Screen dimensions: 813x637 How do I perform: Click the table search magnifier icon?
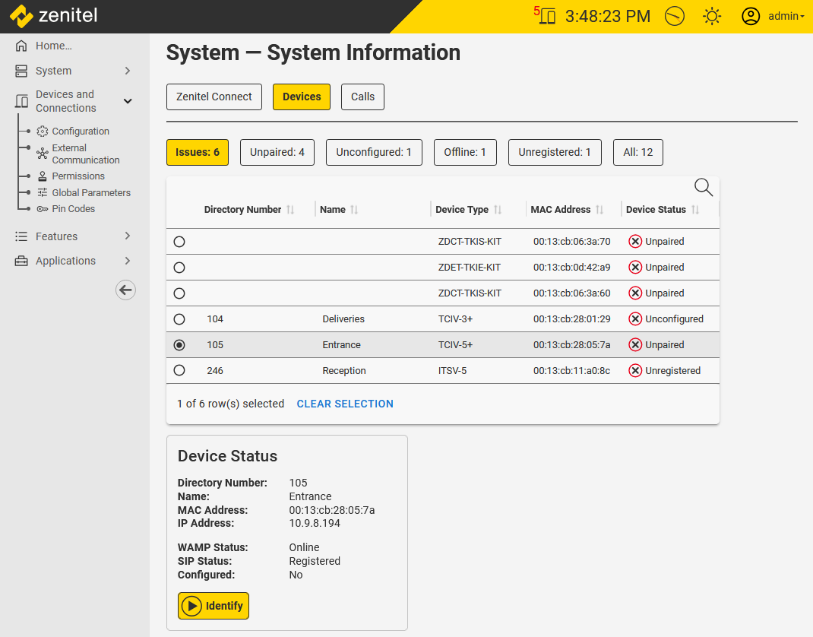coord(704,187)
